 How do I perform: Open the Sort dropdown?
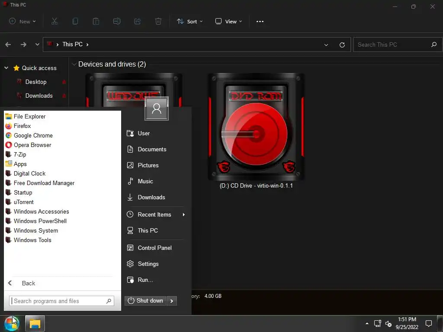190,22
